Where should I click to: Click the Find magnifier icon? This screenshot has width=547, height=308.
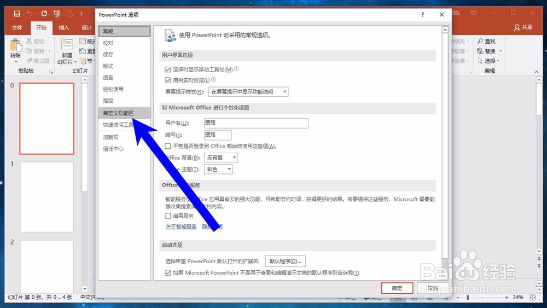click(480, 41)
